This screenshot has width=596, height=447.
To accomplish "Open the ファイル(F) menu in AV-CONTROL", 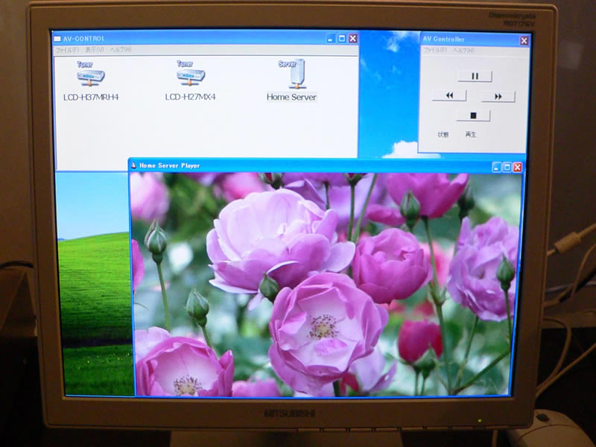I will pyautogui.click(x=67, y=50).
